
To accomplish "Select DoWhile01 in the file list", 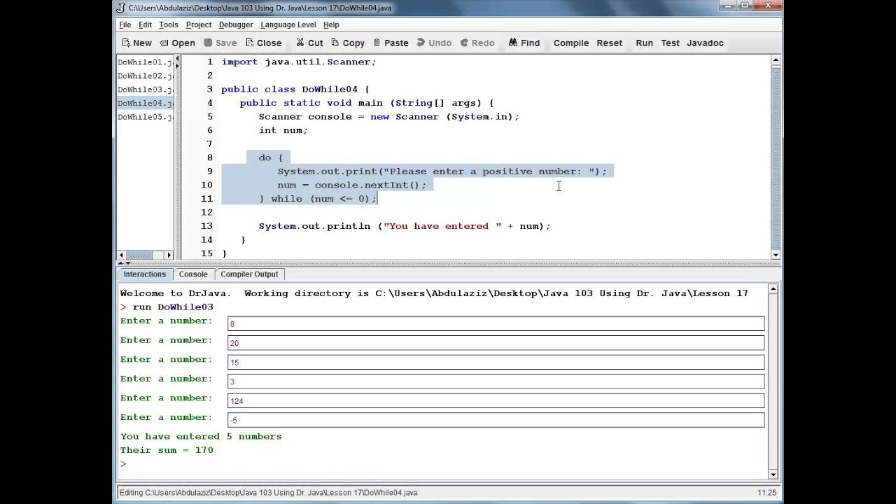I will point(145,62).
